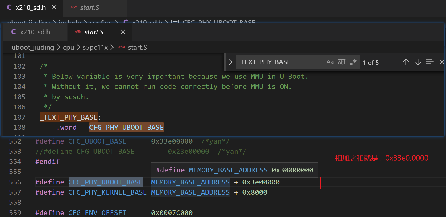
Task: Go to next match arrow
Action: (x=418, y=62)
